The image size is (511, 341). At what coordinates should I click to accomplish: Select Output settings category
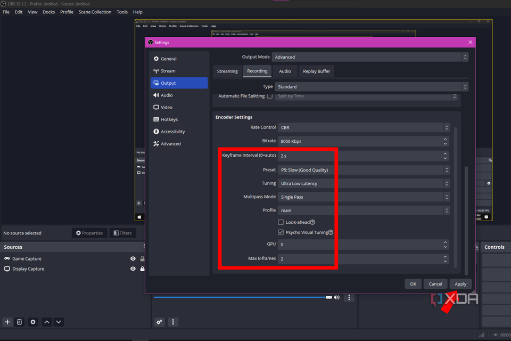179,83
